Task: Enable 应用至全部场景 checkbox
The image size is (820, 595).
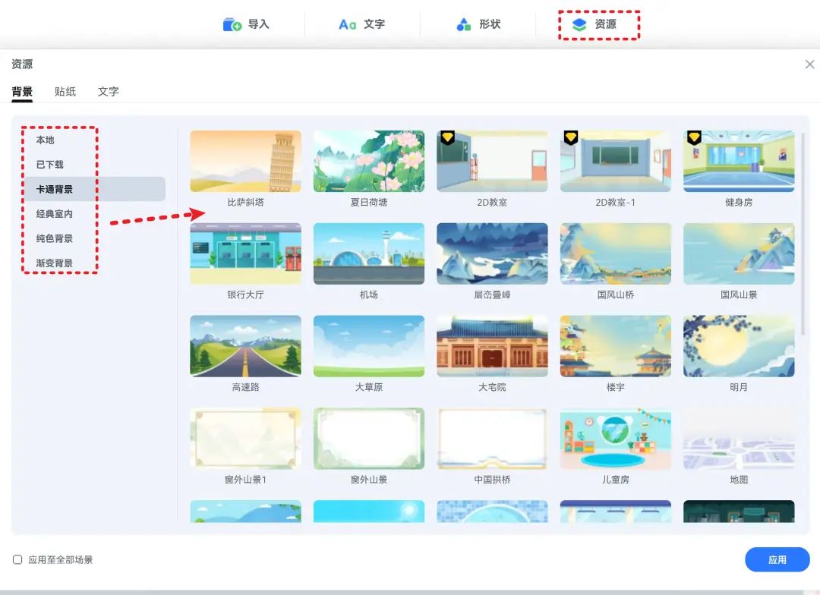Action: pos(17,560)
